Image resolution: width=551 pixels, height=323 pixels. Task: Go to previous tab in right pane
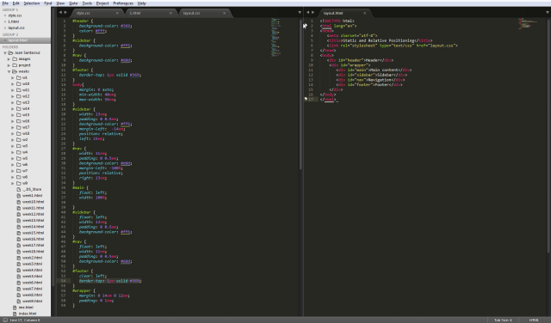[x=307, y=12]
